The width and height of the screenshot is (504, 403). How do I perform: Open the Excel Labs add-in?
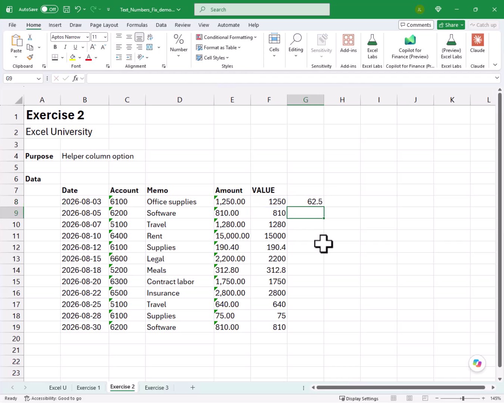(x=372, y=47)
